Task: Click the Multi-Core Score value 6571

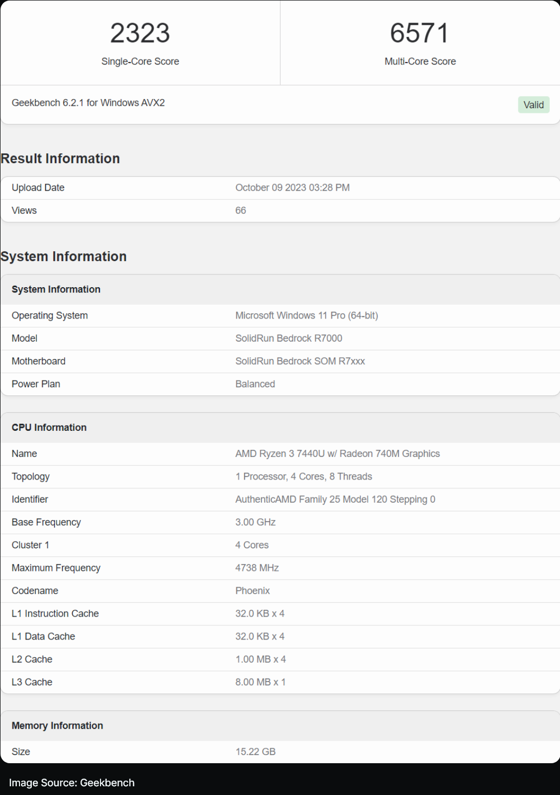Action: click(x=420, y=33)
